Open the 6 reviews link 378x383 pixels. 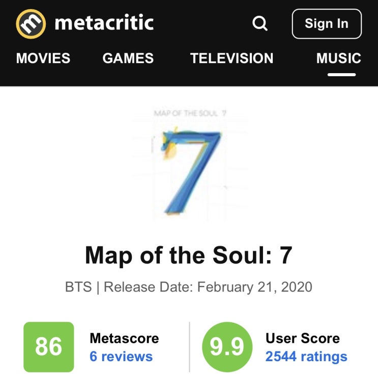(x=121, y=357)
